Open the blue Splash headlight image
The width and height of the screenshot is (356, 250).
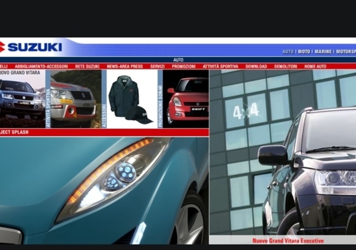coord(104,190)
